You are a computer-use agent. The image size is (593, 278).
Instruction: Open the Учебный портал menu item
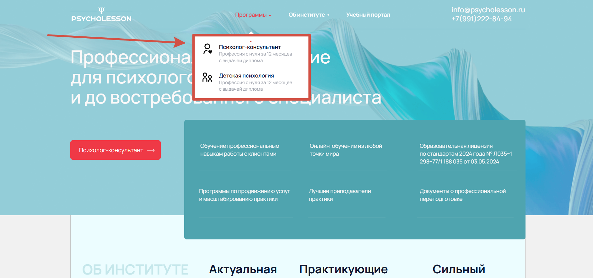pyautogui.click(x=368, y=15)
